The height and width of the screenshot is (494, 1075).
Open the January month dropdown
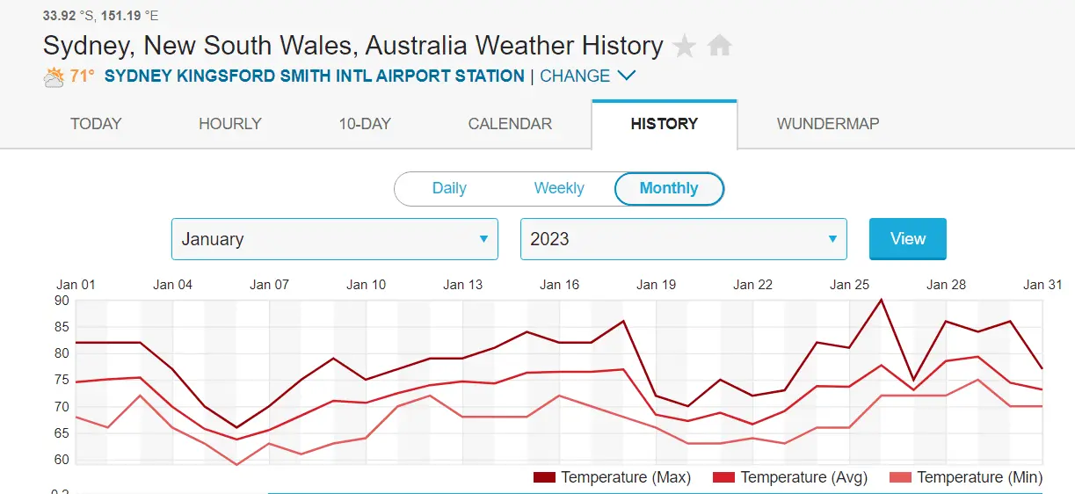click(335, 239)
